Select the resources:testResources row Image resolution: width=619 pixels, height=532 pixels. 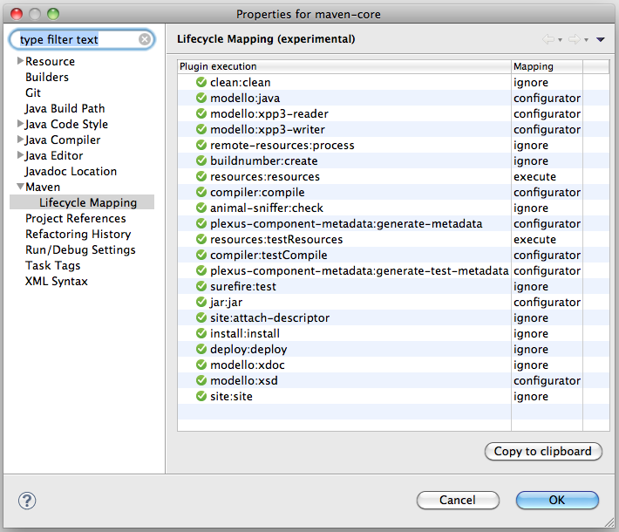tap(393, 239)
